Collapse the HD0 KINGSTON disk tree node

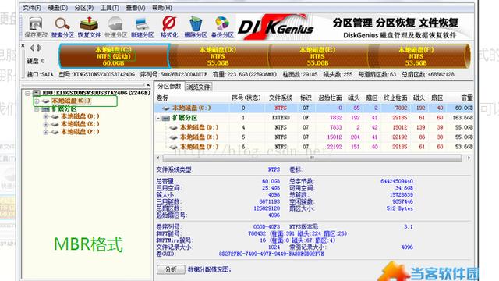(28, 93)
